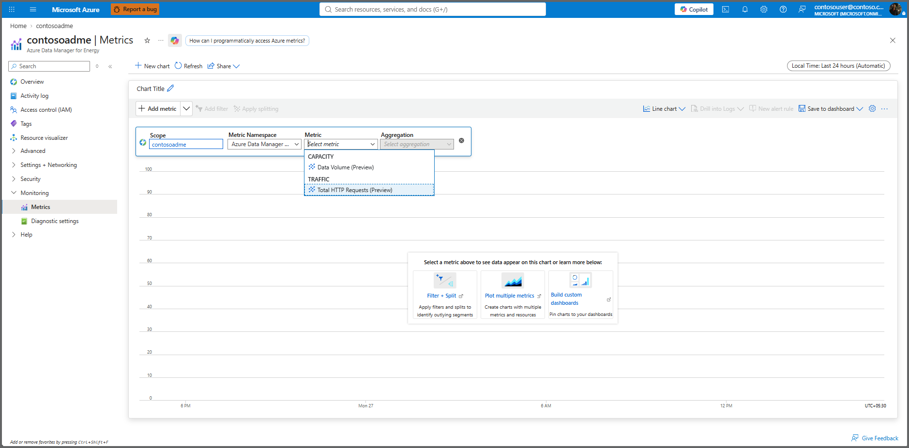The image size is (909, 448).
Task: Click the user account avatar
Action: [x=896, y=9]
